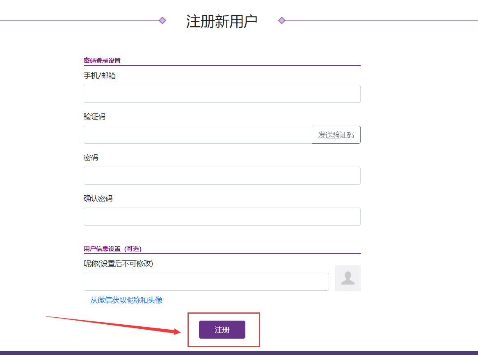478x355 pixels.
Task: Submit with the purple 注册 button
Action: [222, 330]
